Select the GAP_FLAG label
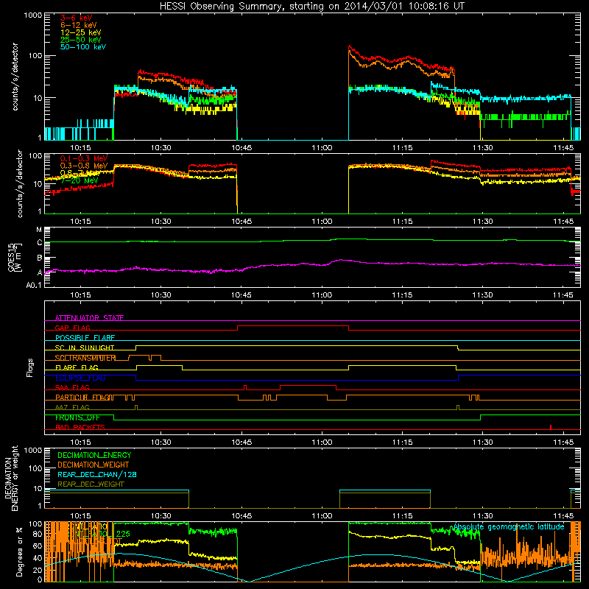Viewport: 589px width, 589px height. (72, 328)
